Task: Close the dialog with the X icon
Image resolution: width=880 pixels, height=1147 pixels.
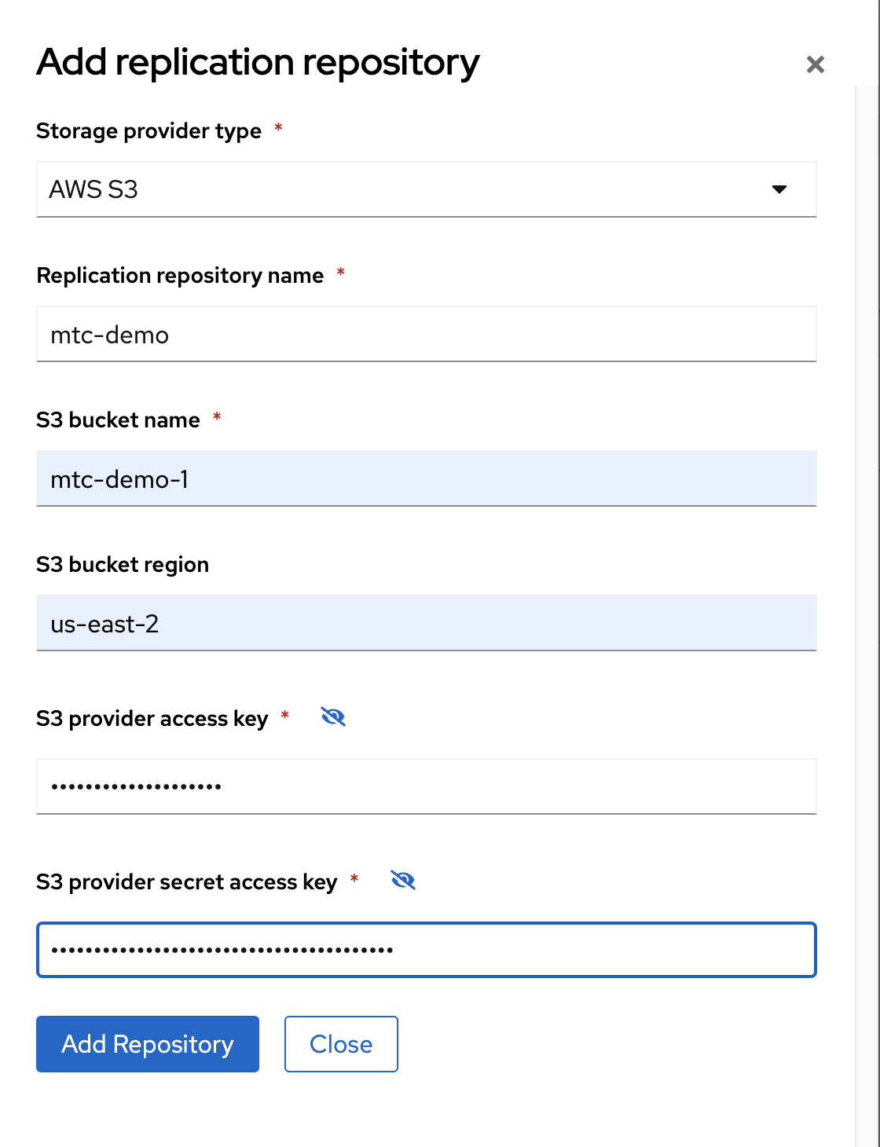Action: [x=816, y=64]
